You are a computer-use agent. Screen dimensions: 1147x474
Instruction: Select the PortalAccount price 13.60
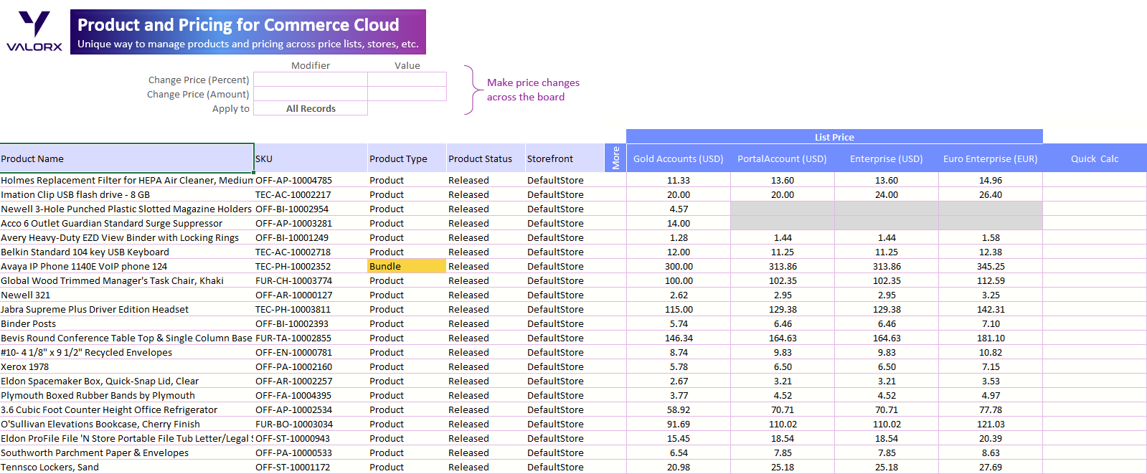coord(783,180)
